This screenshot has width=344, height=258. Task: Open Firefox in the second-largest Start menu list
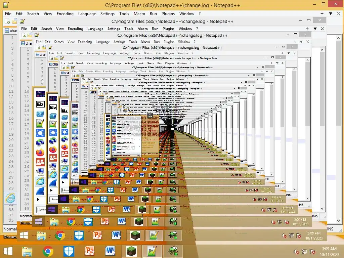click(53, 149)
